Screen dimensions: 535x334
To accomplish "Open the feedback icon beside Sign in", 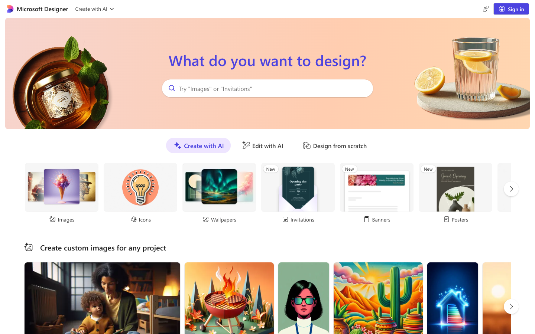I will pyautogui.click(x=486, y=9).
